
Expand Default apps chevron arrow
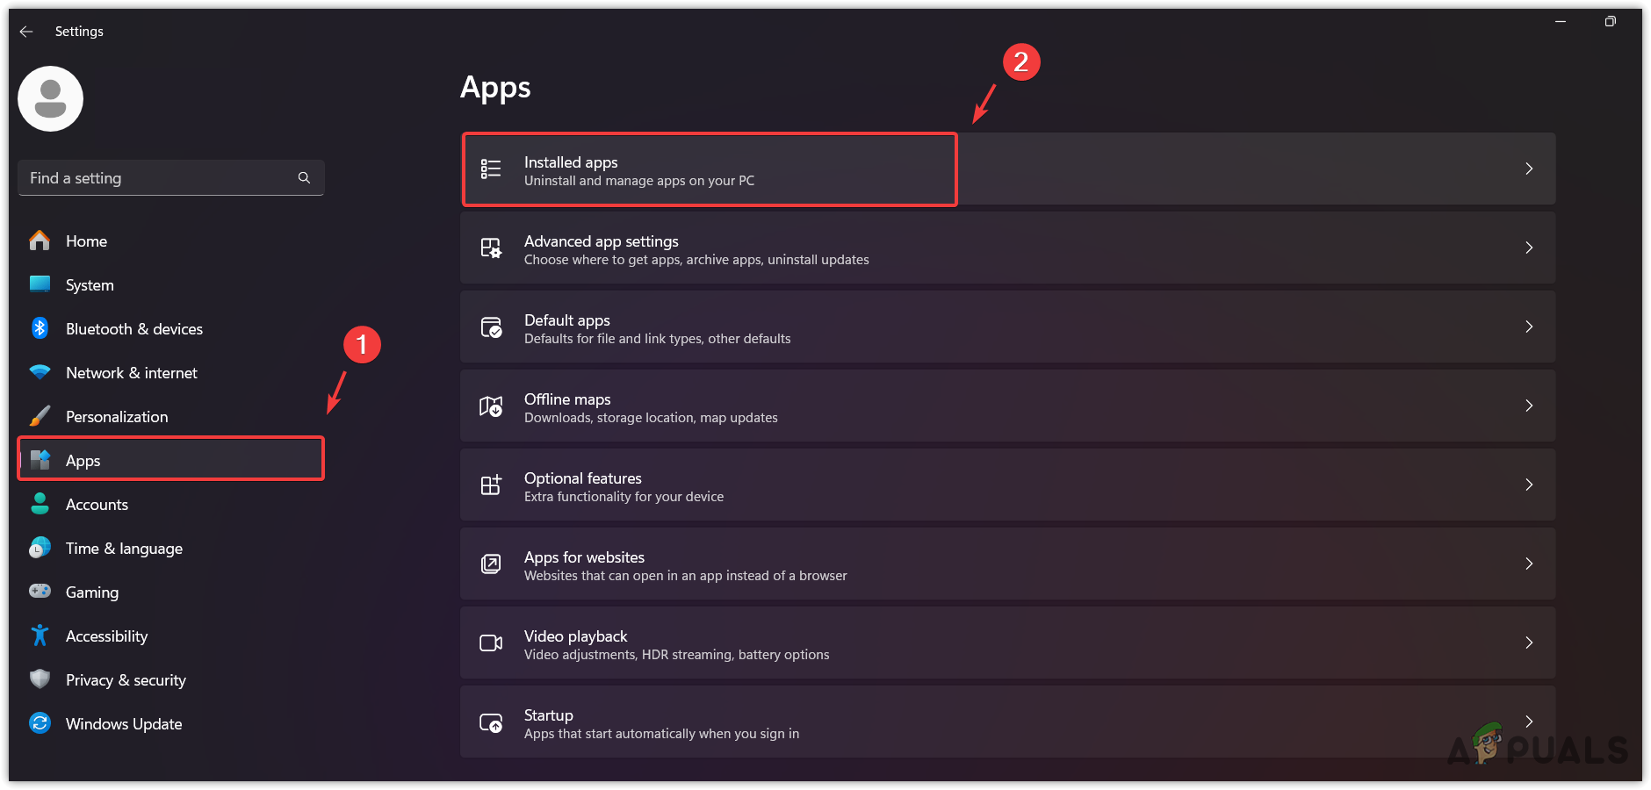pos(1529,327)
